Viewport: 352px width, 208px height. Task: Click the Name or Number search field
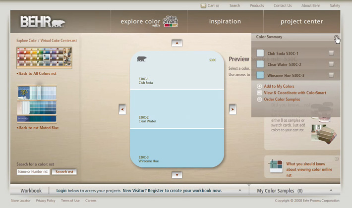click(x=33, y=172)
